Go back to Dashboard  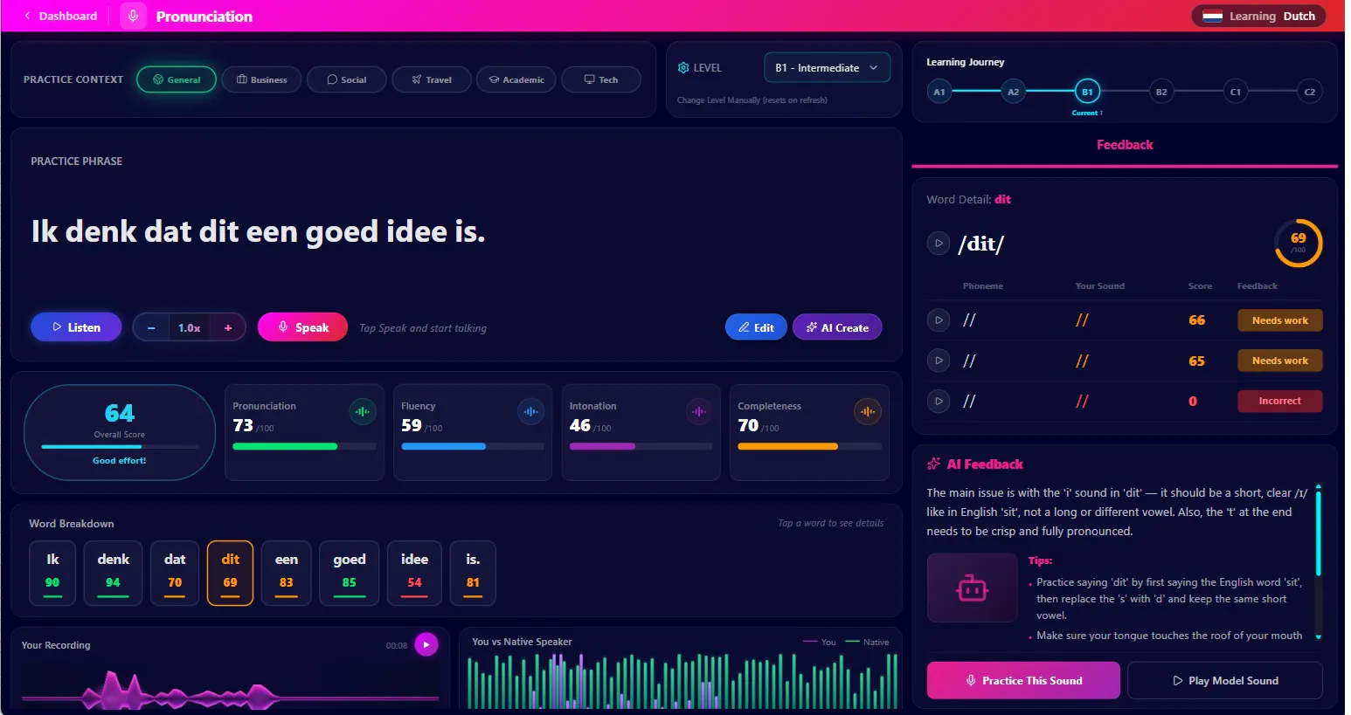(x=59, y=16)
